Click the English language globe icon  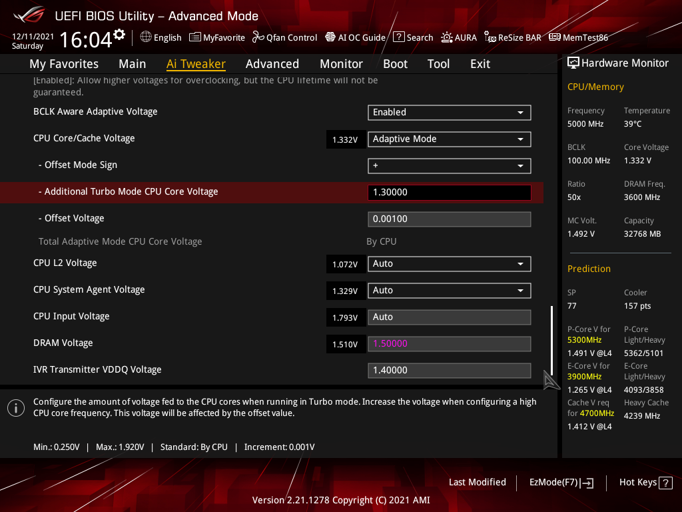[x=146, y=37]
